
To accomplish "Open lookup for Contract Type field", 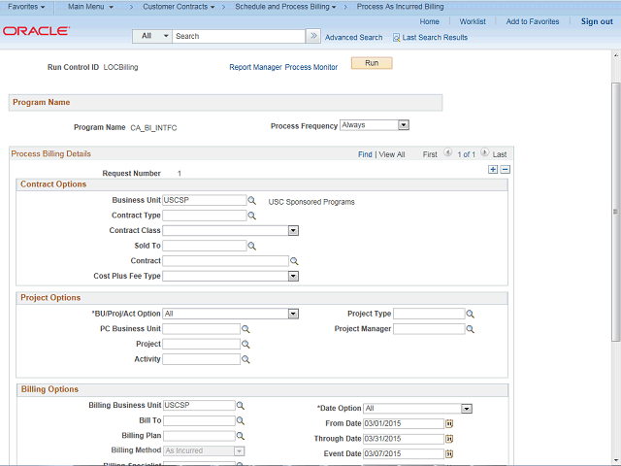I will (251, 216).
